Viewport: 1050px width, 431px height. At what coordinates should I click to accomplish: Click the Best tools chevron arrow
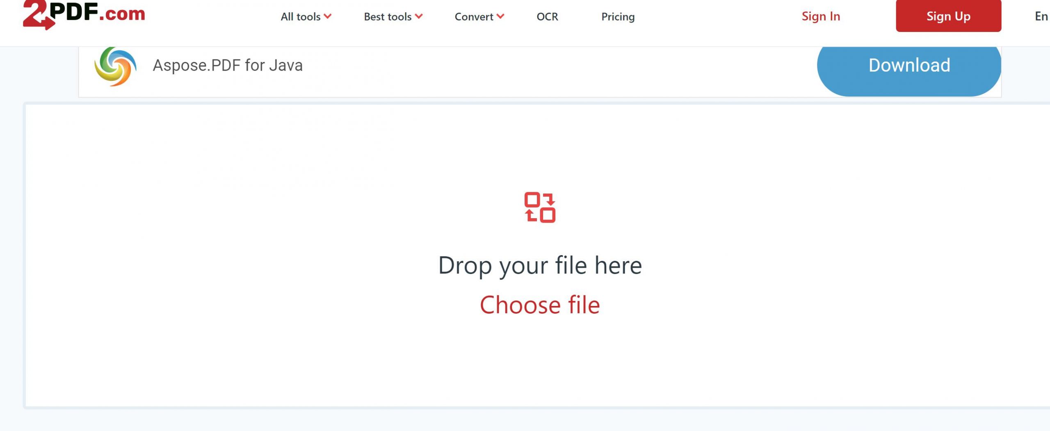[x=419, y=16]
